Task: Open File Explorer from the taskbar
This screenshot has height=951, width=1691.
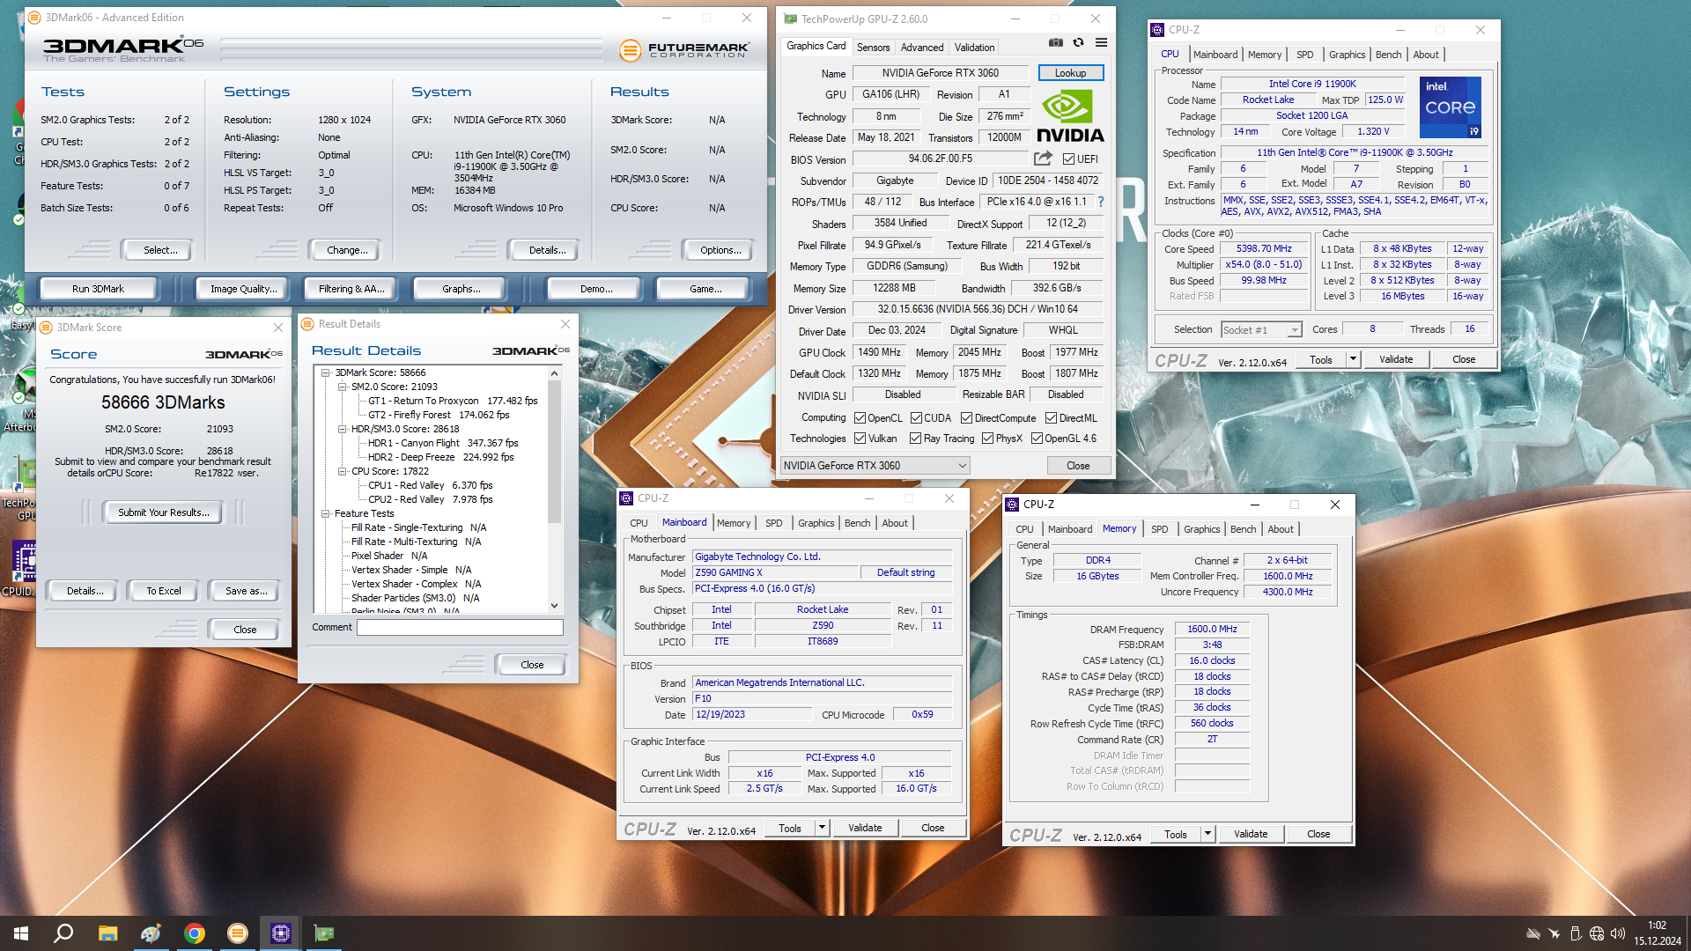Action: pyautogui.click(x=107, y=933)
